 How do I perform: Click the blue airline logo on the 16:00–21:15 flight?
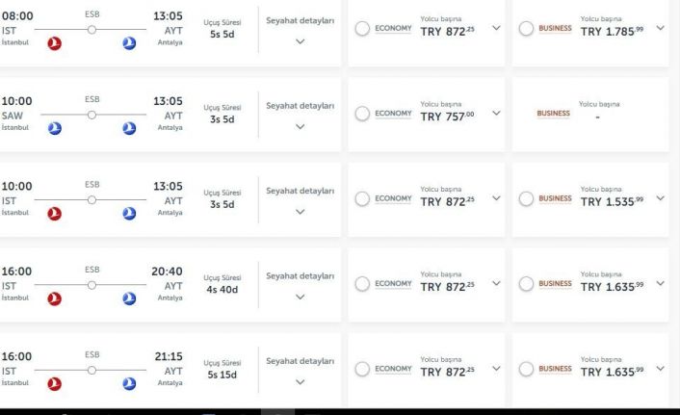(x=129, y=383)
